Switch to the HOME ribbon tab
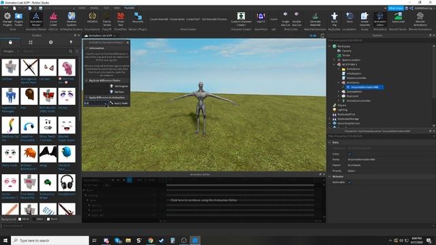This screenshot has width=436, height=245. 82,8
